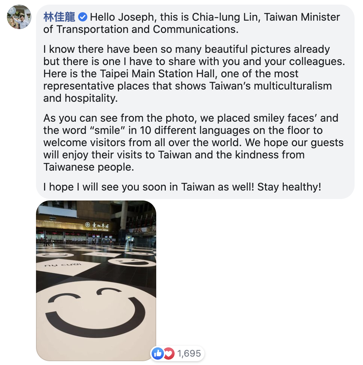The height and width of the screenshot is (365, 363).
Task: Click the 'Transportation and Communications' text line
Action: coord(141,29)
